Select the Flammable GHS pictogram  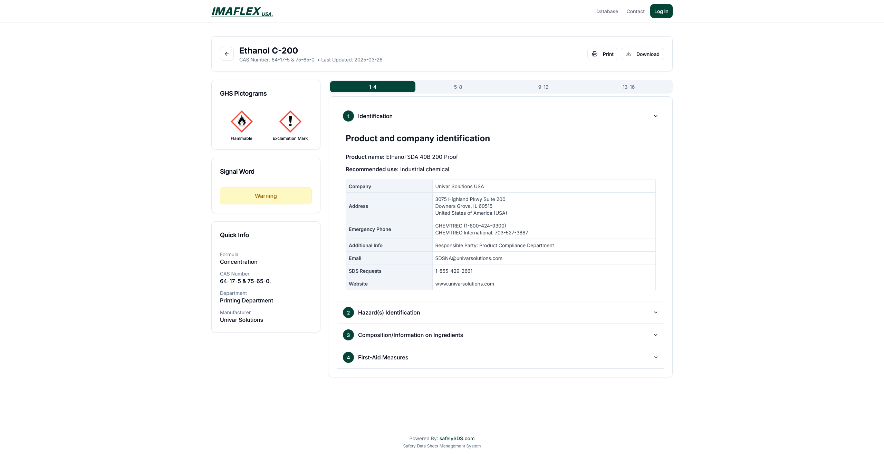[x=241, y=122]
